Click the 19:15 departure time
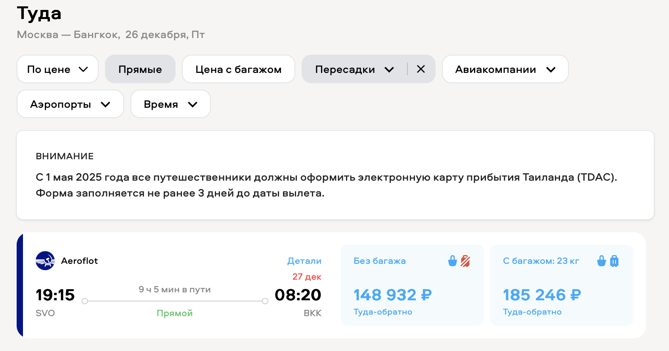 [x=55, y=295]
